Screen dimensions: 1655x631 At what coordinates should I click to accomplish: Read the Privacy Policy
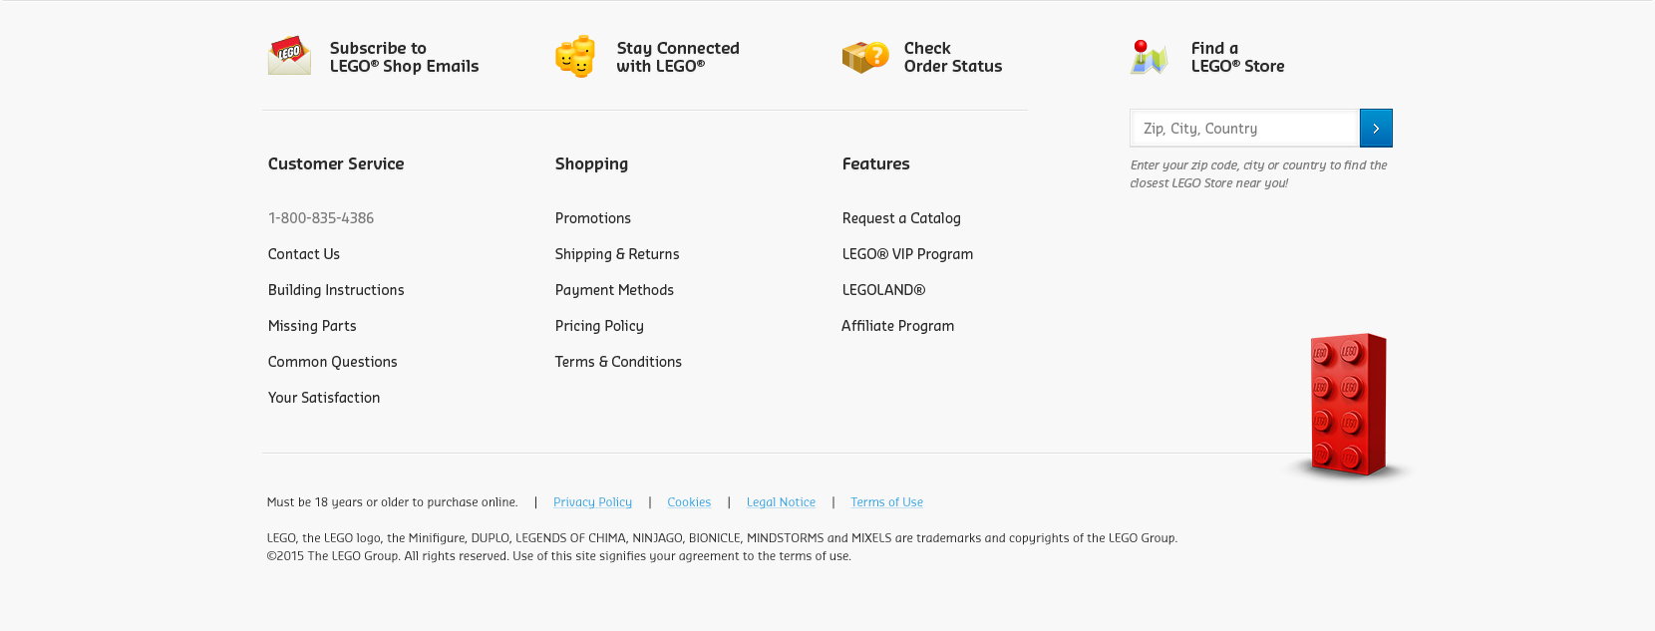[592, 502]
